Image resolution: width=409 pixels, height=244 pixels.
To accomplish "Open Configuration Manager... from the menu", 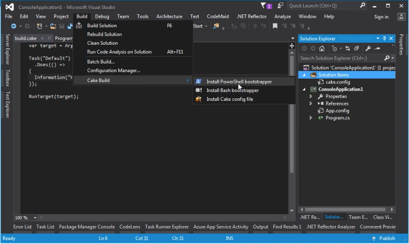I will (x=133, y=71).
